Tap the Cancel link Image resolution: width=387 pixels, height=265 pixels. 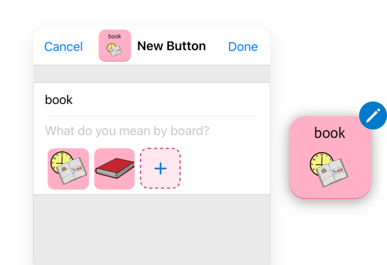[64, 47]
